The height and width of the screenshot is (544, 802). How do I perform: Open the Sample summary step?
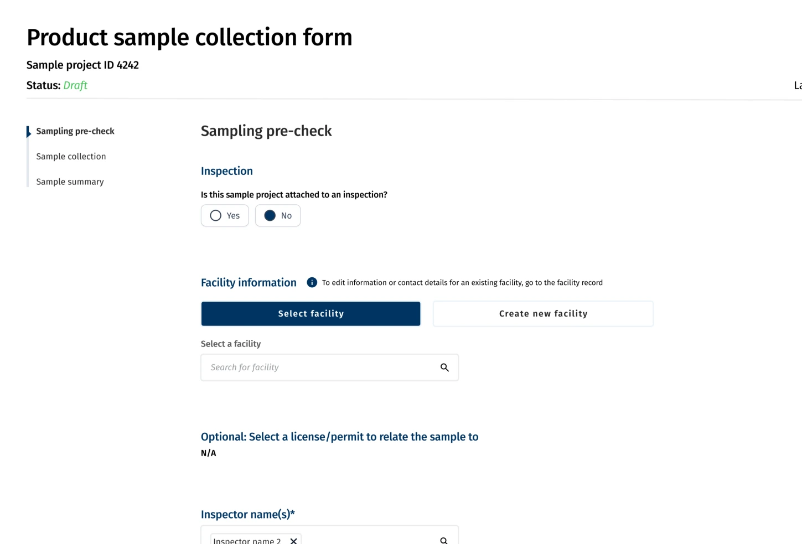[70, 182]
